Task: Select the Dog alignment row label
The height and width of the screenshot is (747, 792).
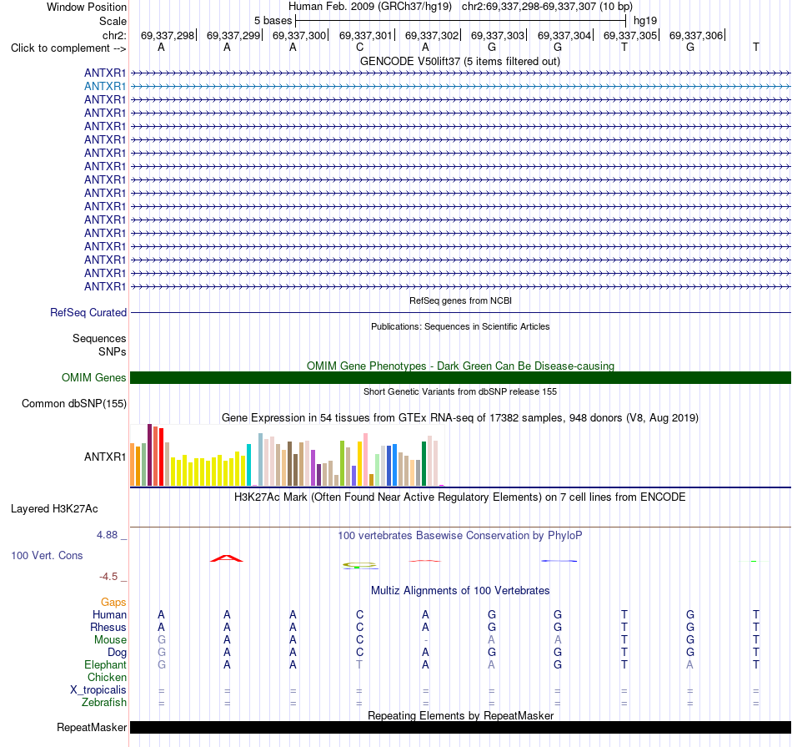Action: click(x=118, y=653)
